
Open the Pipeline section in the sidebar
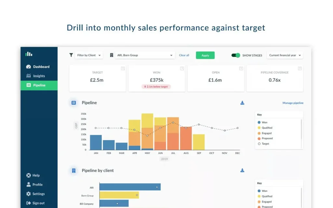coord(39,85)
